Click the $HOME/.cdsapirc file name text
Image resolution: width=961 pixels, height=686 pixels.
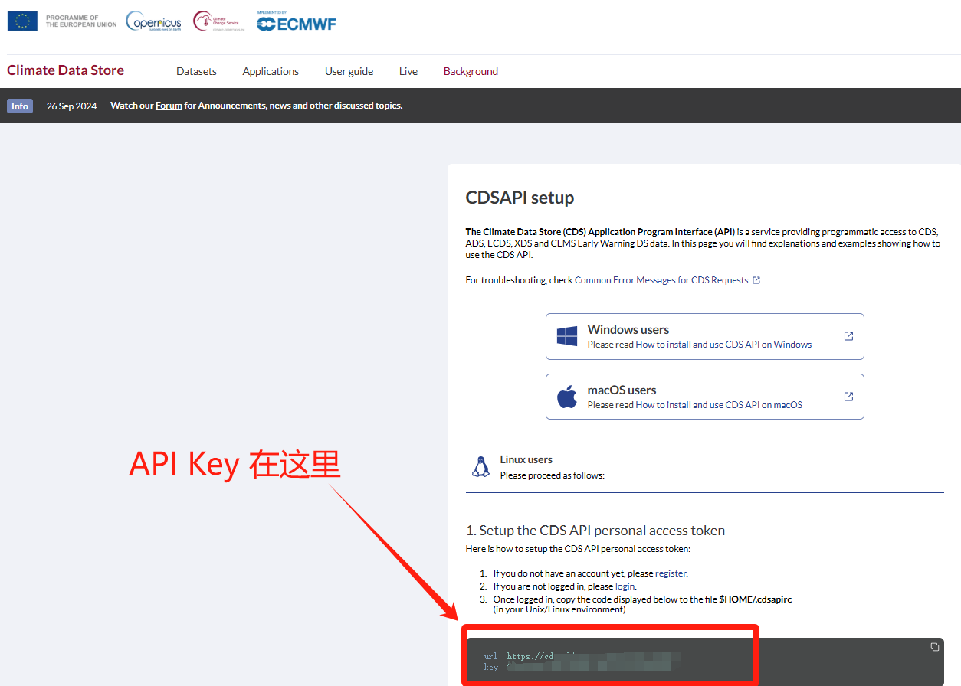pyautogui.click(x=755, y=599)
